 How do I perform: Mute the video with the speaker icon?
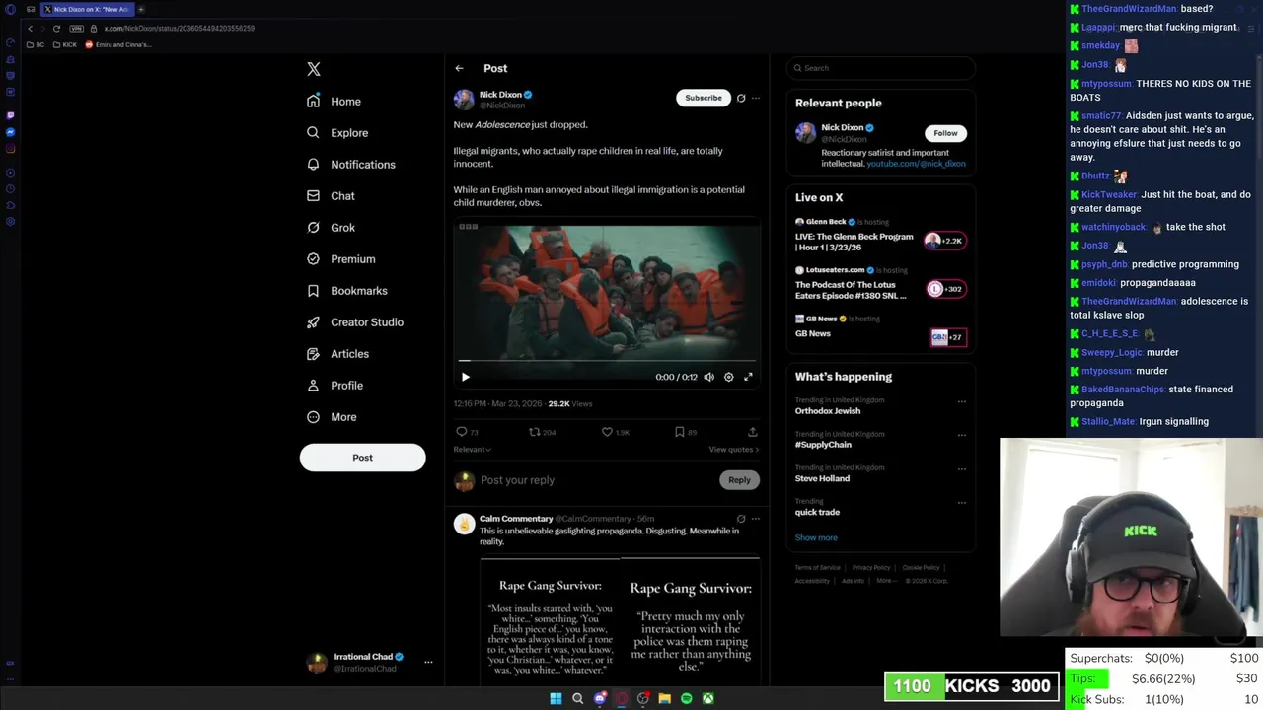click(x=708, y=377)
